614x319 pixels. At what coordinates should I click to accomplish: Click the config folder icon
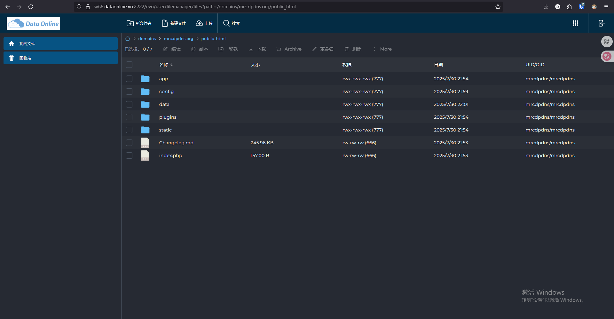(x=145, y=92)
